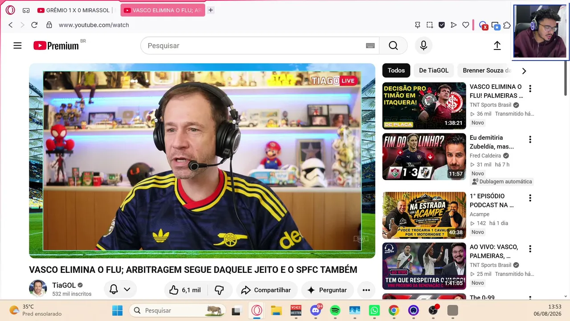Add page to bookmarks with heart icon

(x=465, y=25)
